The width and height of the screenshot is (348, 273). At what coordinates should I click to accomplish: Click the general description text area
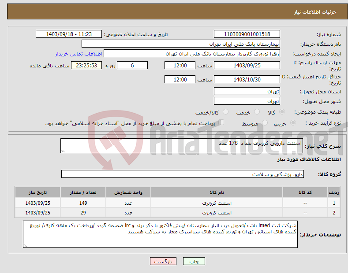(x=182, y=146)
